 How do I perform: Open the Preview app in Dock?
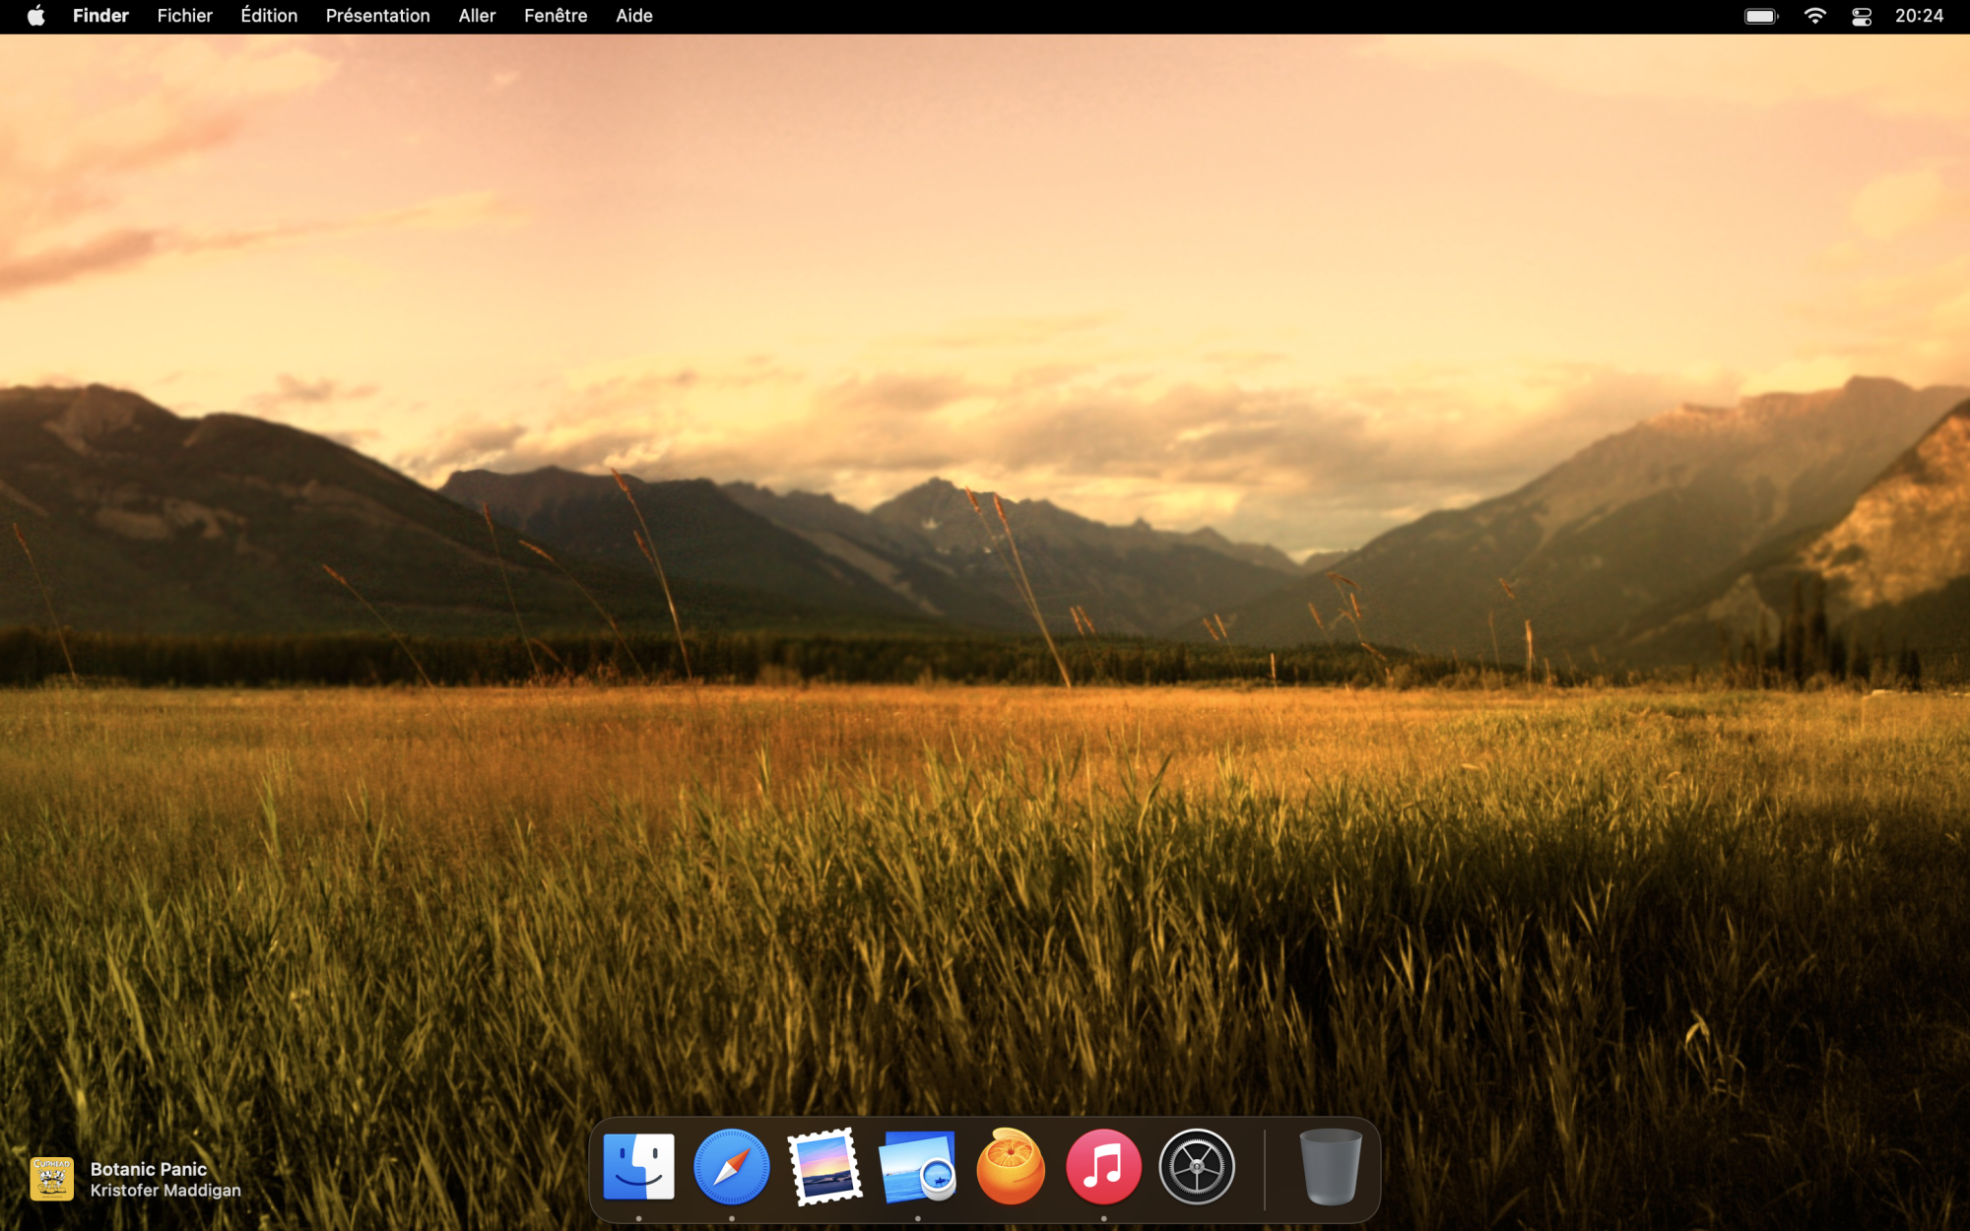(917, 1167)
